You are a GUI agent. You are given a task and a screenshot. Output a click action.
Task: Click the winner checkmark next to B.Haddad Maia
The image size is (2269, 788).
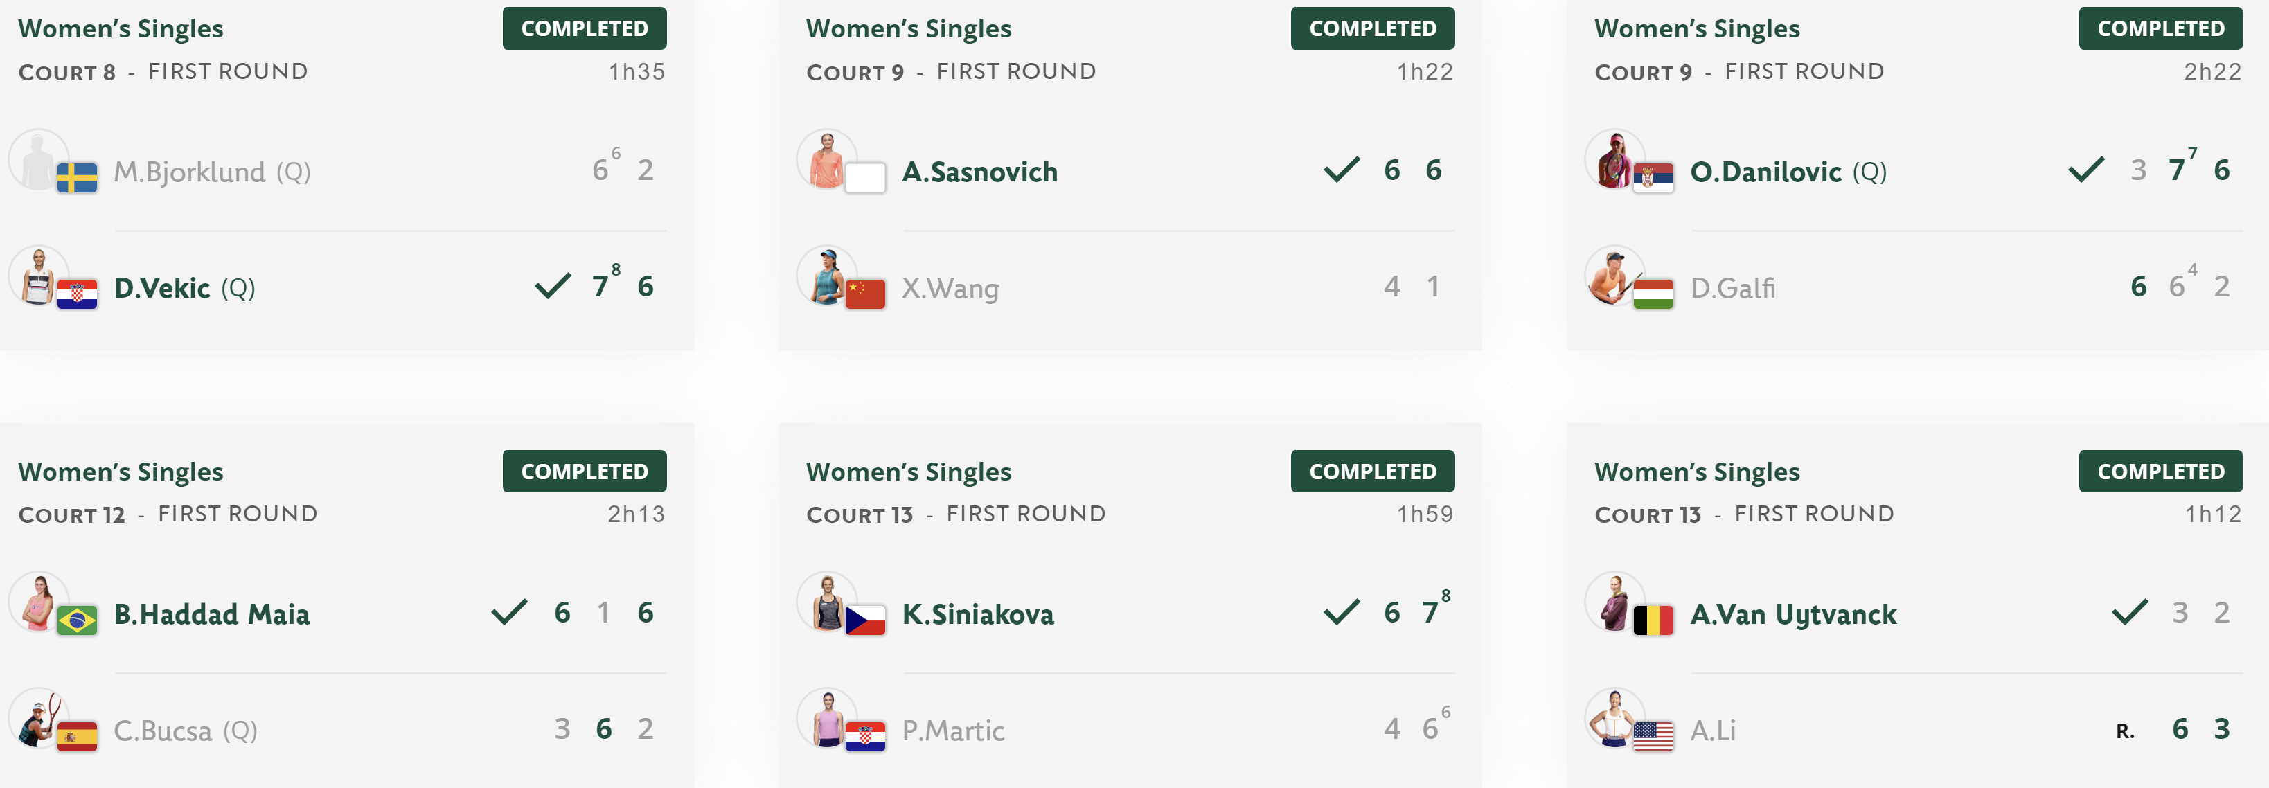509,612
